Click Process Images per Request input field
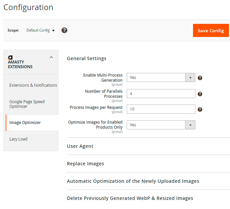 [161, 109]
